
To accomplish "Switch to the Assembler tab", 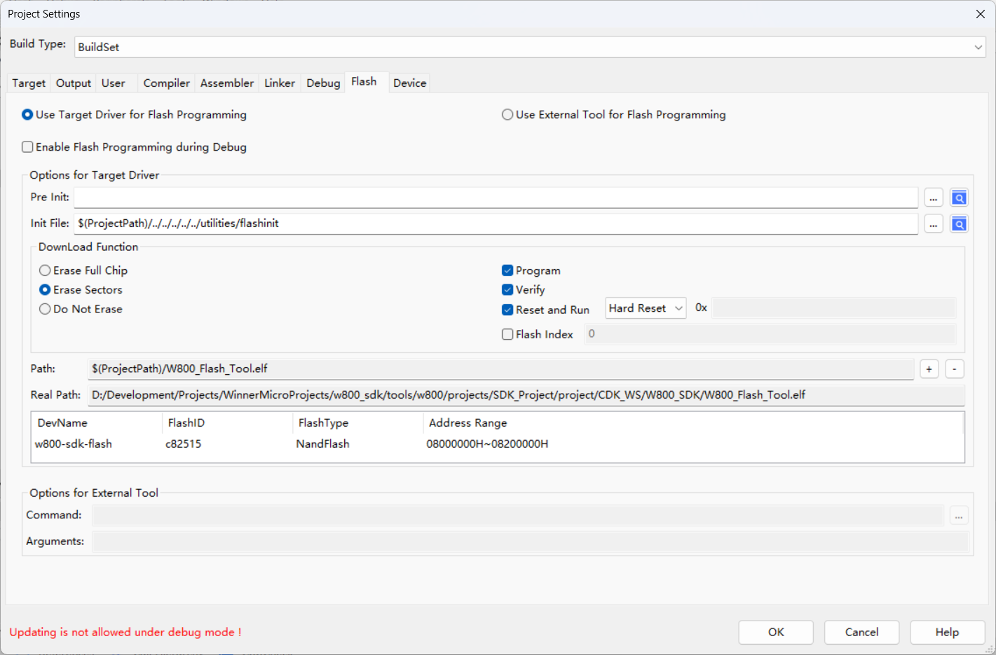I will click(227, 83).
